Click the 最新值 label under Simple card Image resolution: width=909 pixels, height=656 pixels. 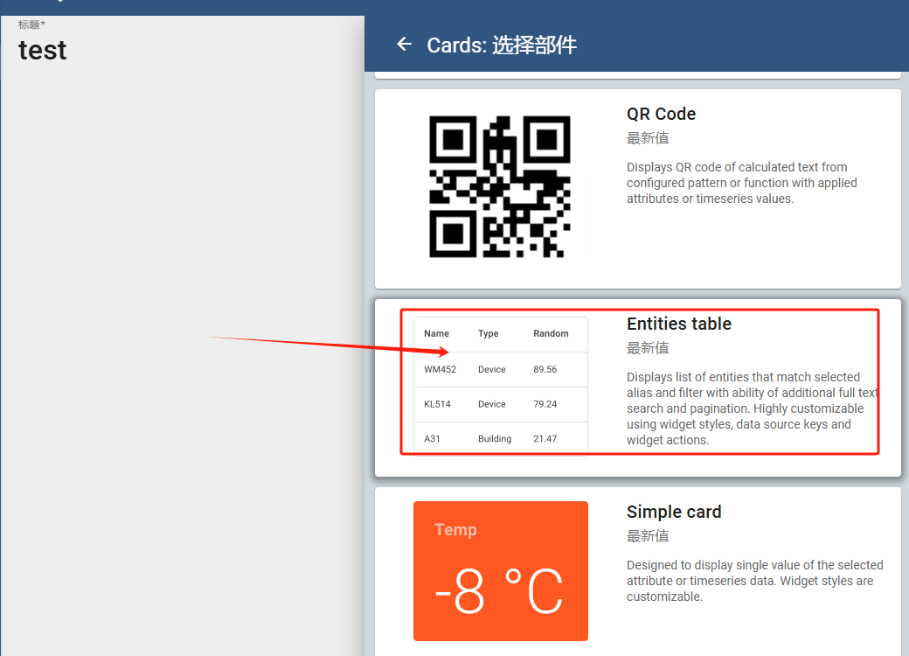(x=648, y=536)
